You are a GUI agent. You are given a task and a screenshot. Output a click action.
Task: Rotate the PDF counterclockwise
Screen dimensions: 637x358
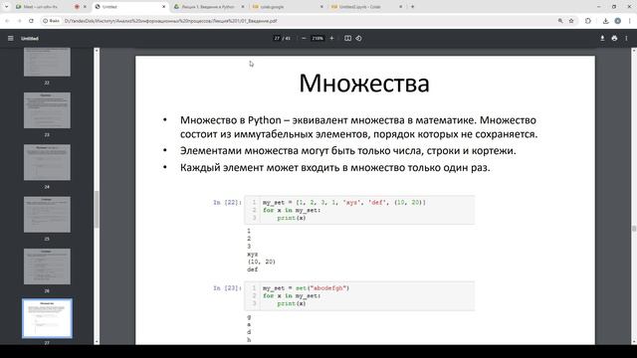(x=358, y=38)
